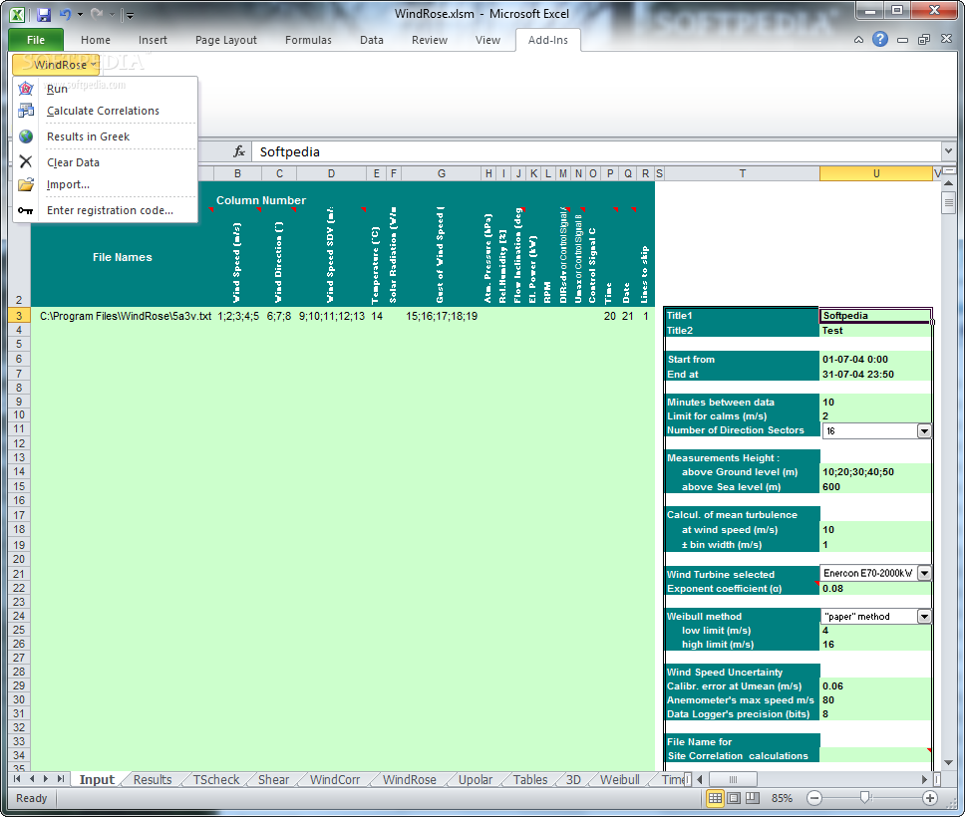965x817 pixels.
Task: Select the measurement heights cell 10;20;30;40;50
Action: 874,472
